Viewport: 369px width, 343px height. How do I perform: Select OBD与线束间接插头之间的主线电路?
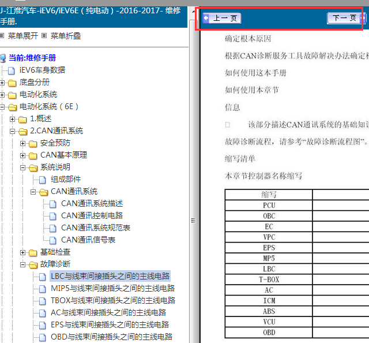pos(111,337)
